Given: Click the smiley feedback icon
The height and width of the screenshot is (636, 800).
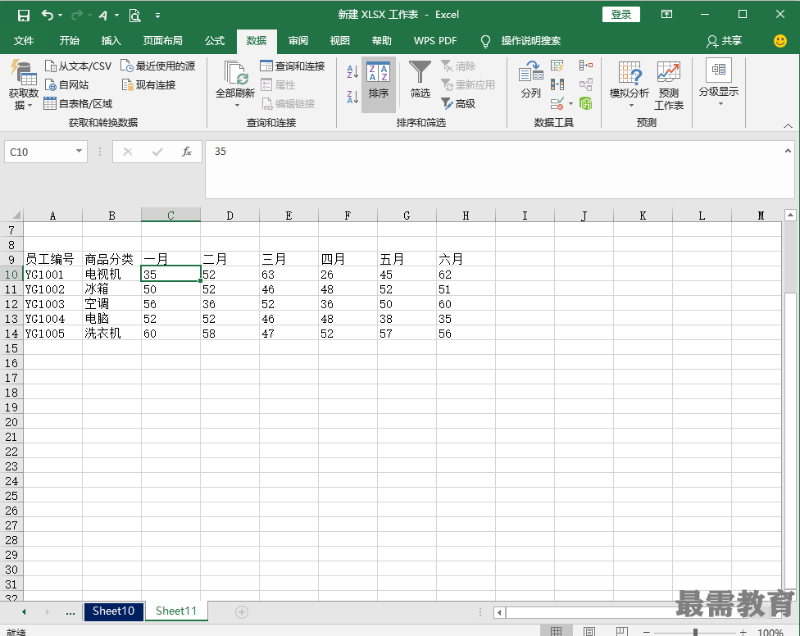Looking at the screenshot, I should [780, 41].
